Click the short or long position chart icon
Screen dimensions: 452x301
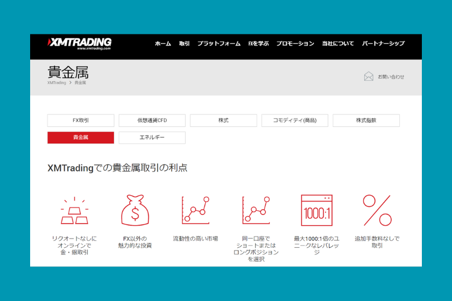click(256, 210)
